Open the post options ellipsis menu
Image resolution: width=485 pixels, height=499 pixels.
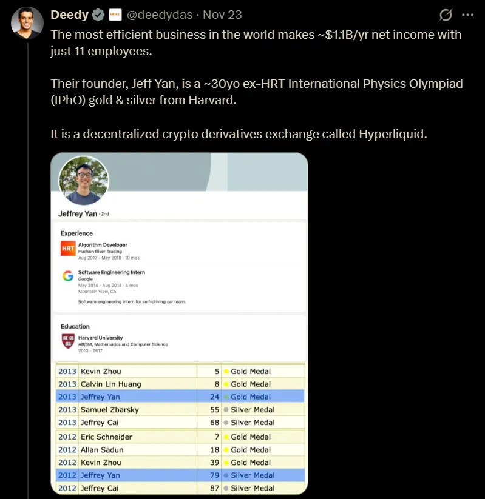tap(468, 15)
